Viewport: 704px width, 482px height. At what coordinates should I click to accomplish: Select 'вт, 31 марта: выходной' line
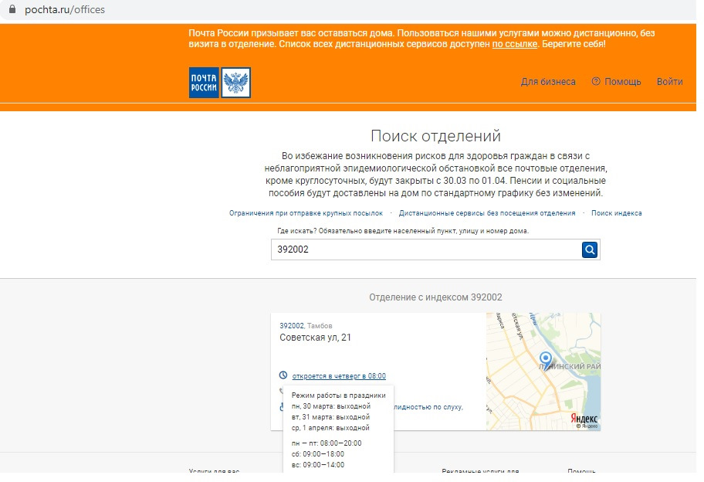[330, 417]
